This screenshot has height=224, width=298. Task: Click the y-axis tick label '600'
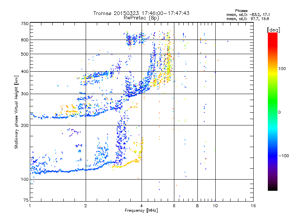click(x=25, y=40)
